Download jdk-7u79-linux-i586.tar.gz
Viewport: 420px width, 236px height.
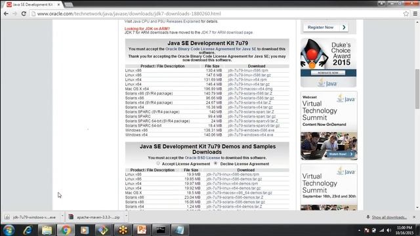[249, 75]
